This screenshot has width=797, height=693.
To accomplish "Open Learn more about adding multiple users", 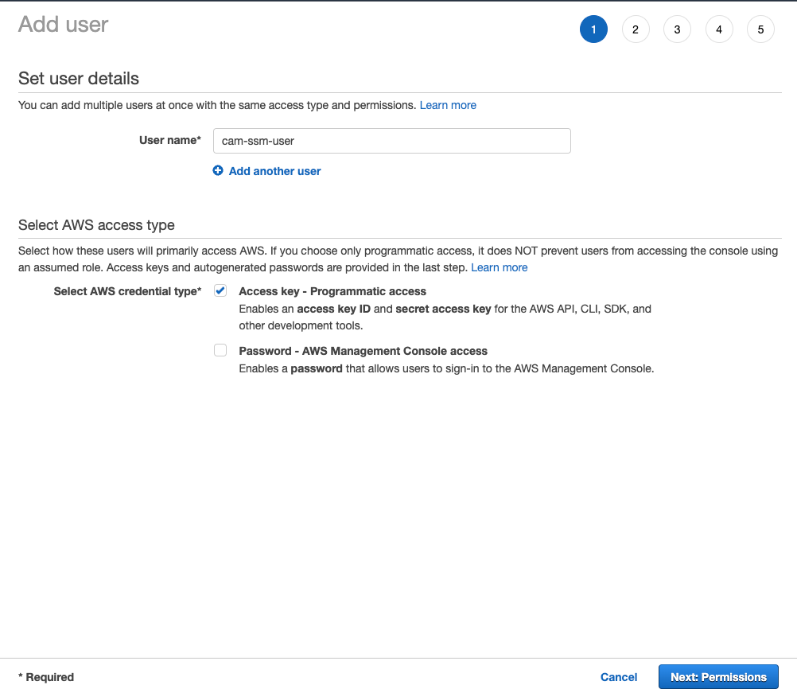I will tap(448, 105).
